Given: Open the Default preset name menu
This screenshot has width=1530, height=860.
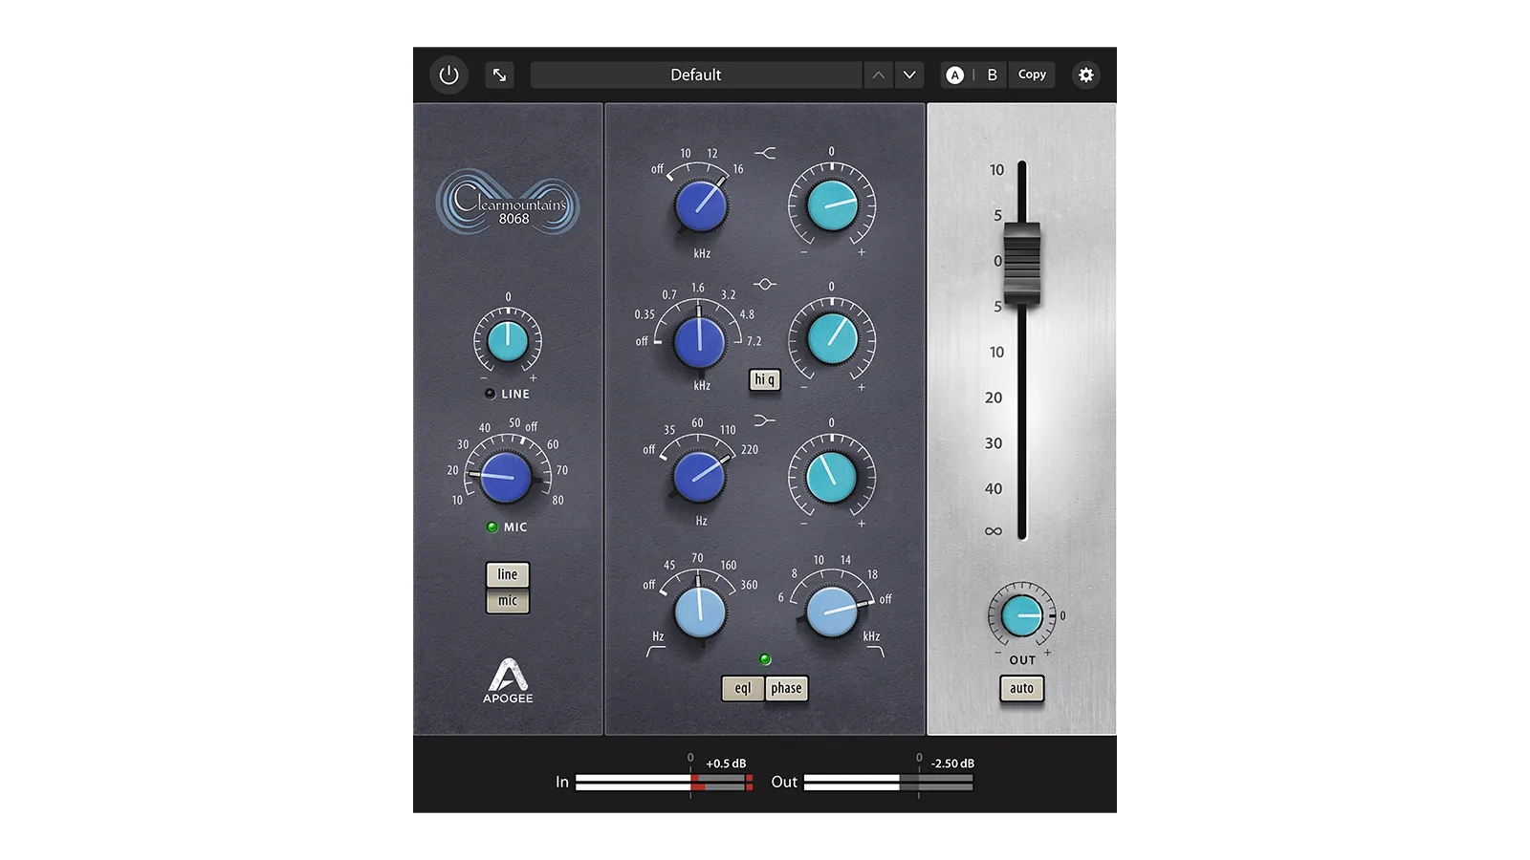Looking at the screenshot, I should click(x=696, y=75).
